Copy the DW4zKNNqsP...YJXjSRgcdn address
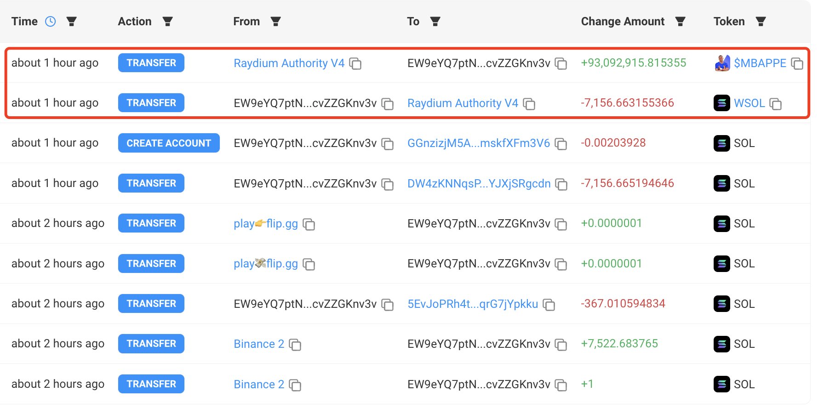This screenshot has width=824, height=408. pyautogui.click(x=561, y=184)
